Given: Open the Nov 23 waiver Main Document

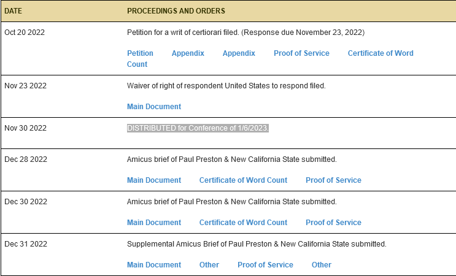Looking at the screenshot, I should click(x=154, y=107).
